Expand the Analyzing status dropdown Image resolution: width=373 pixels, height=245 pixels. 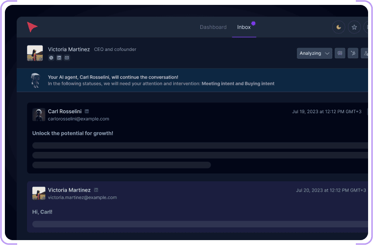315,53
